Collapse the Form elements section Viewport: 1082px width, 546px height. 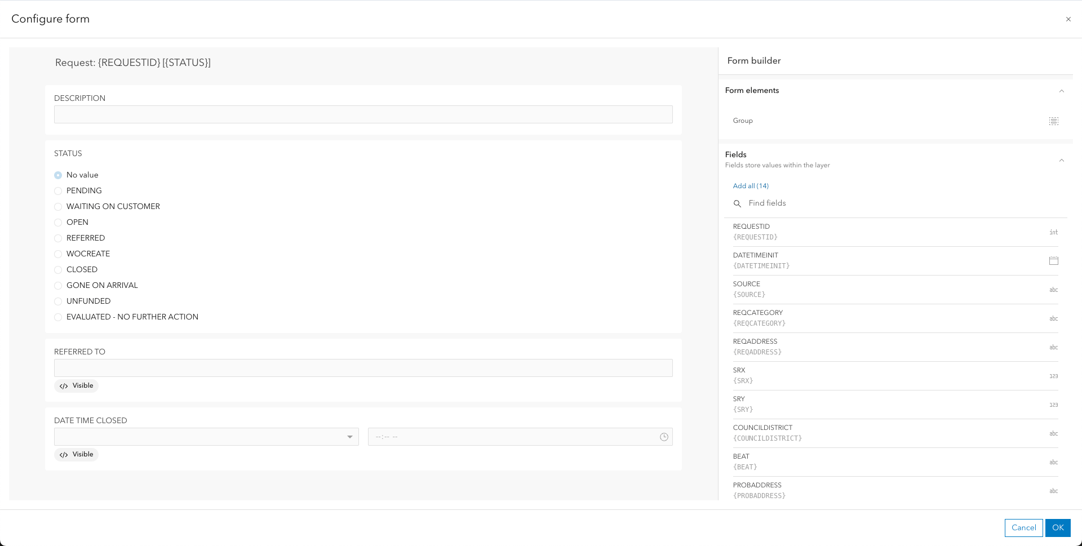coord(1062,91)
